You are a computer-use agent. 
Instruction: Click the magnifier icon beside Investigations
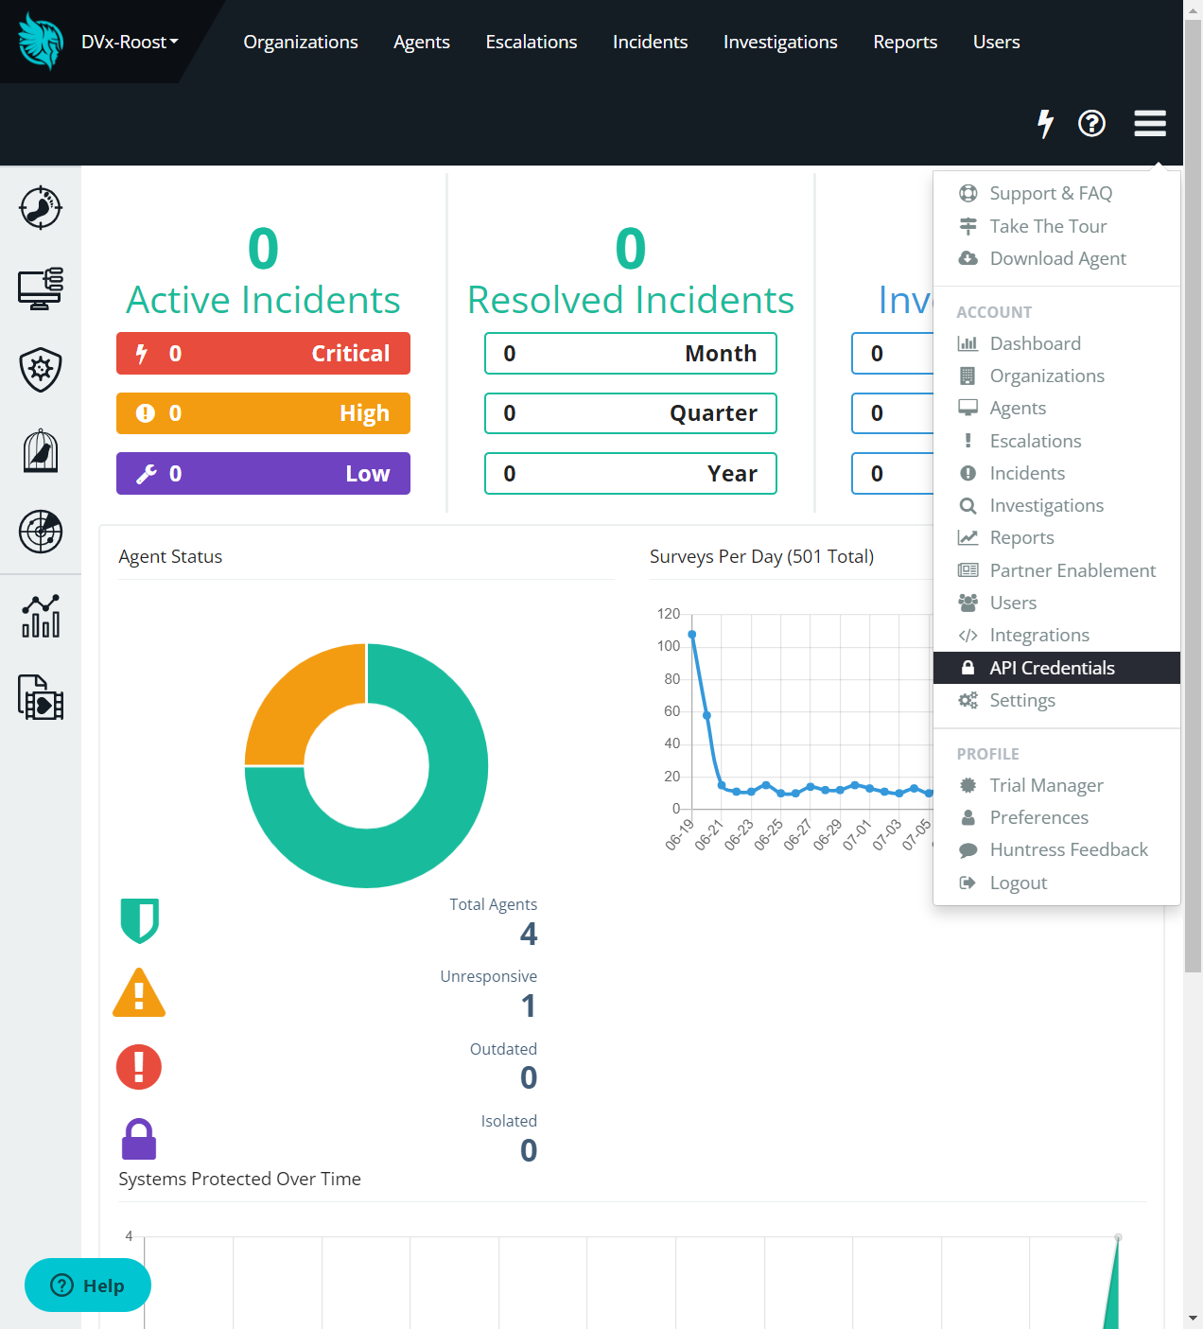[968, 505]
